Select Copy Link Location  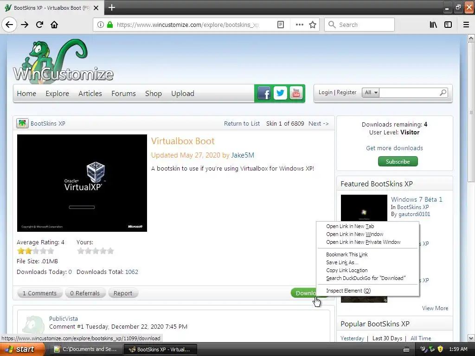(x=347, y=270)
